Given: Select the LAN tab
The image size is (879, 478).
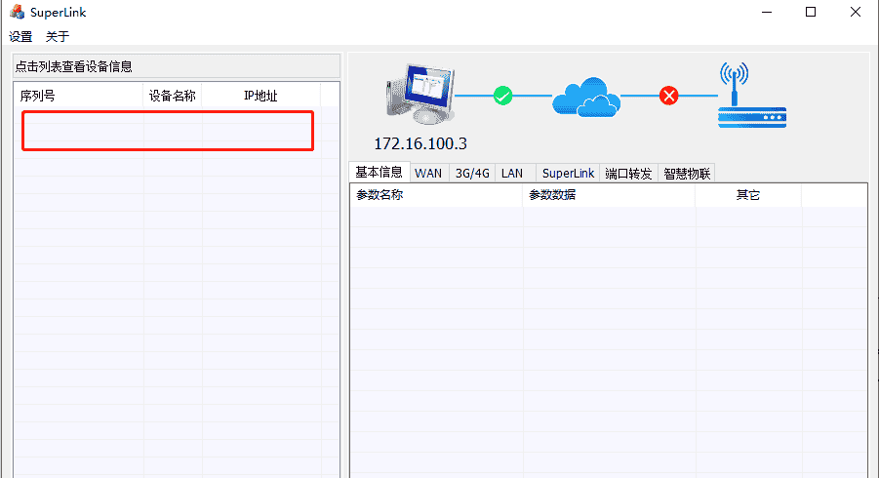Looking at the screenshot, I should click(x=512, y=174).
